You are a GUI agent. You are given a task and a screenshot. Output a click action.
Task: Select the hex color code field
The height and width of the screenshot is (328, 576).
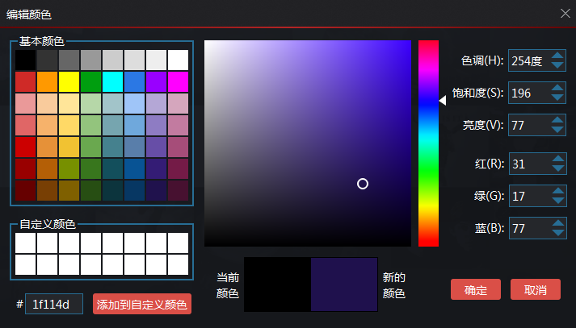[x=53, y=304]
